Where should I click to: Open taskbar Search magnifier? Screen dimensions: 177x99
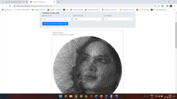point(66,96)
